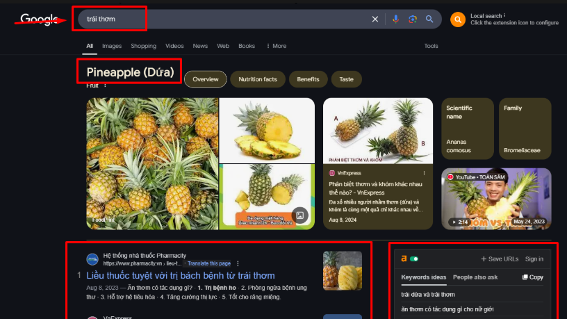Switch to the Books tab

coord(247,46)
